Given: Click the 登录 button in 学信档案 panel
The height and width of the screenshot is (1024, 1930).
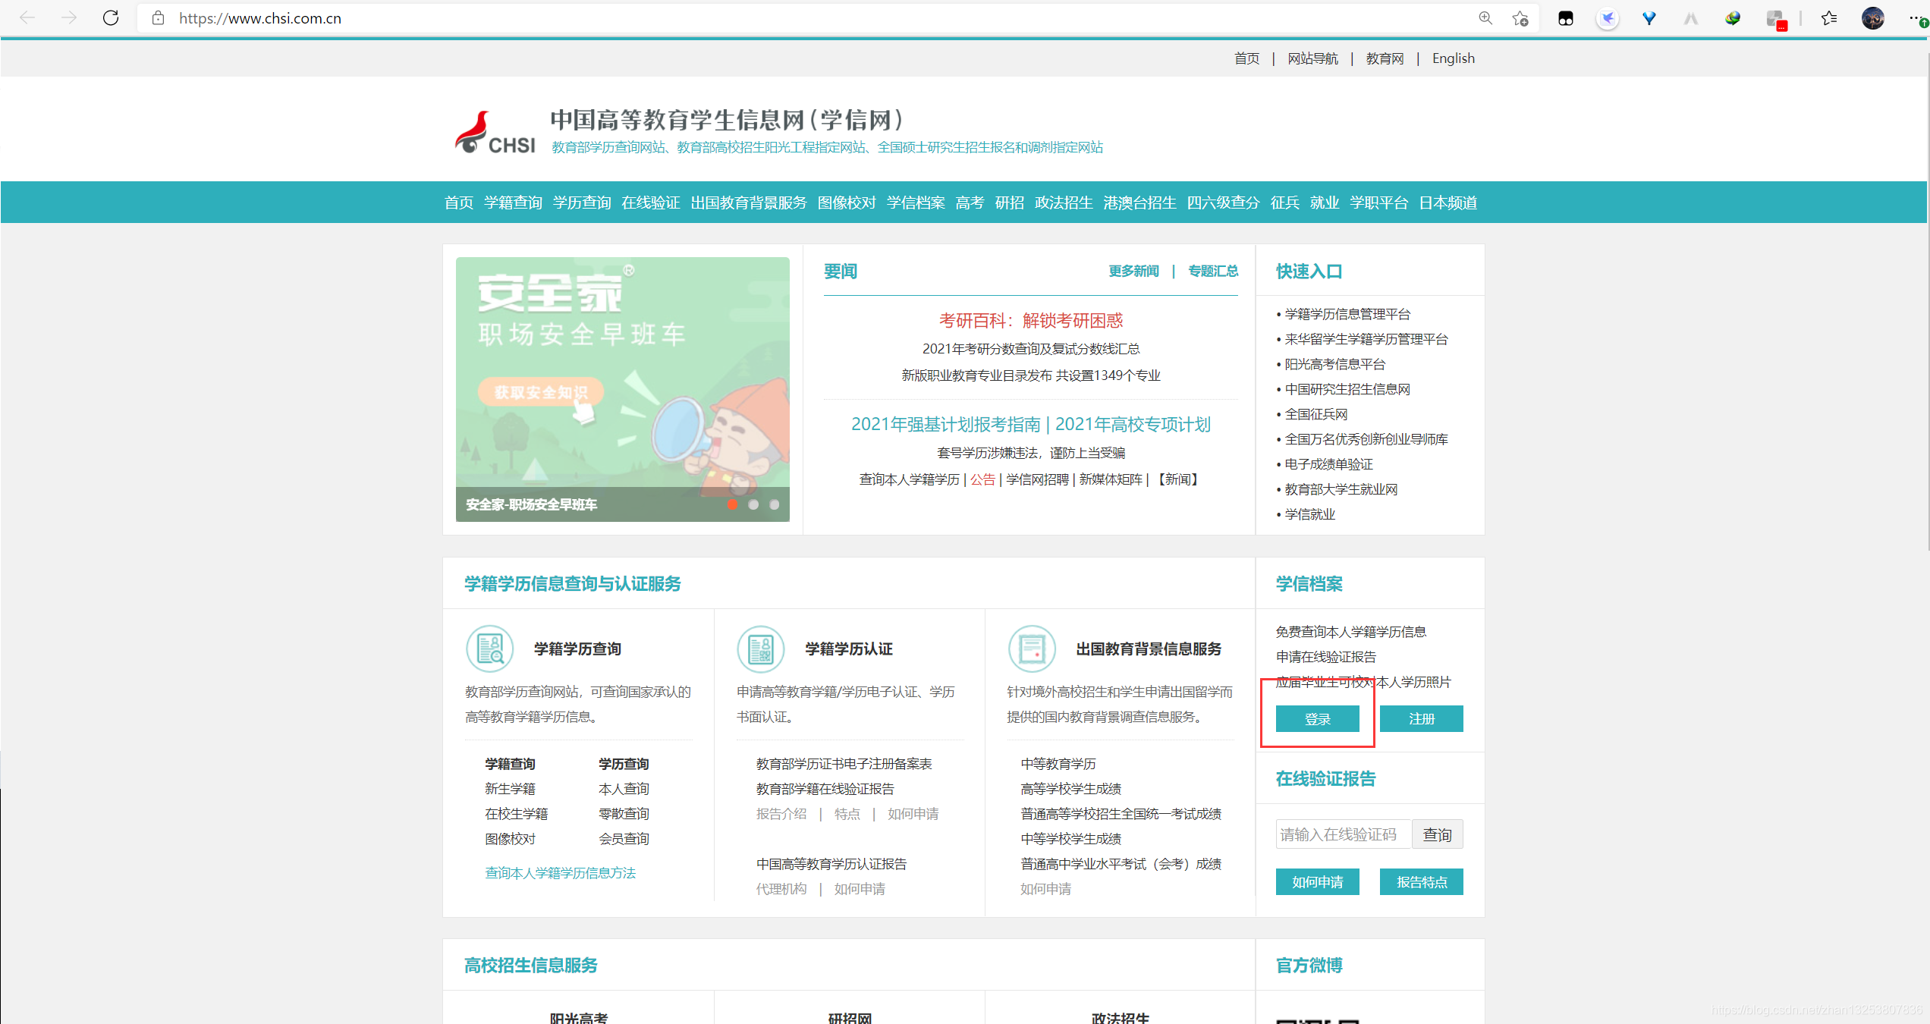Looking at the screenshot, I should point(1318,718).
